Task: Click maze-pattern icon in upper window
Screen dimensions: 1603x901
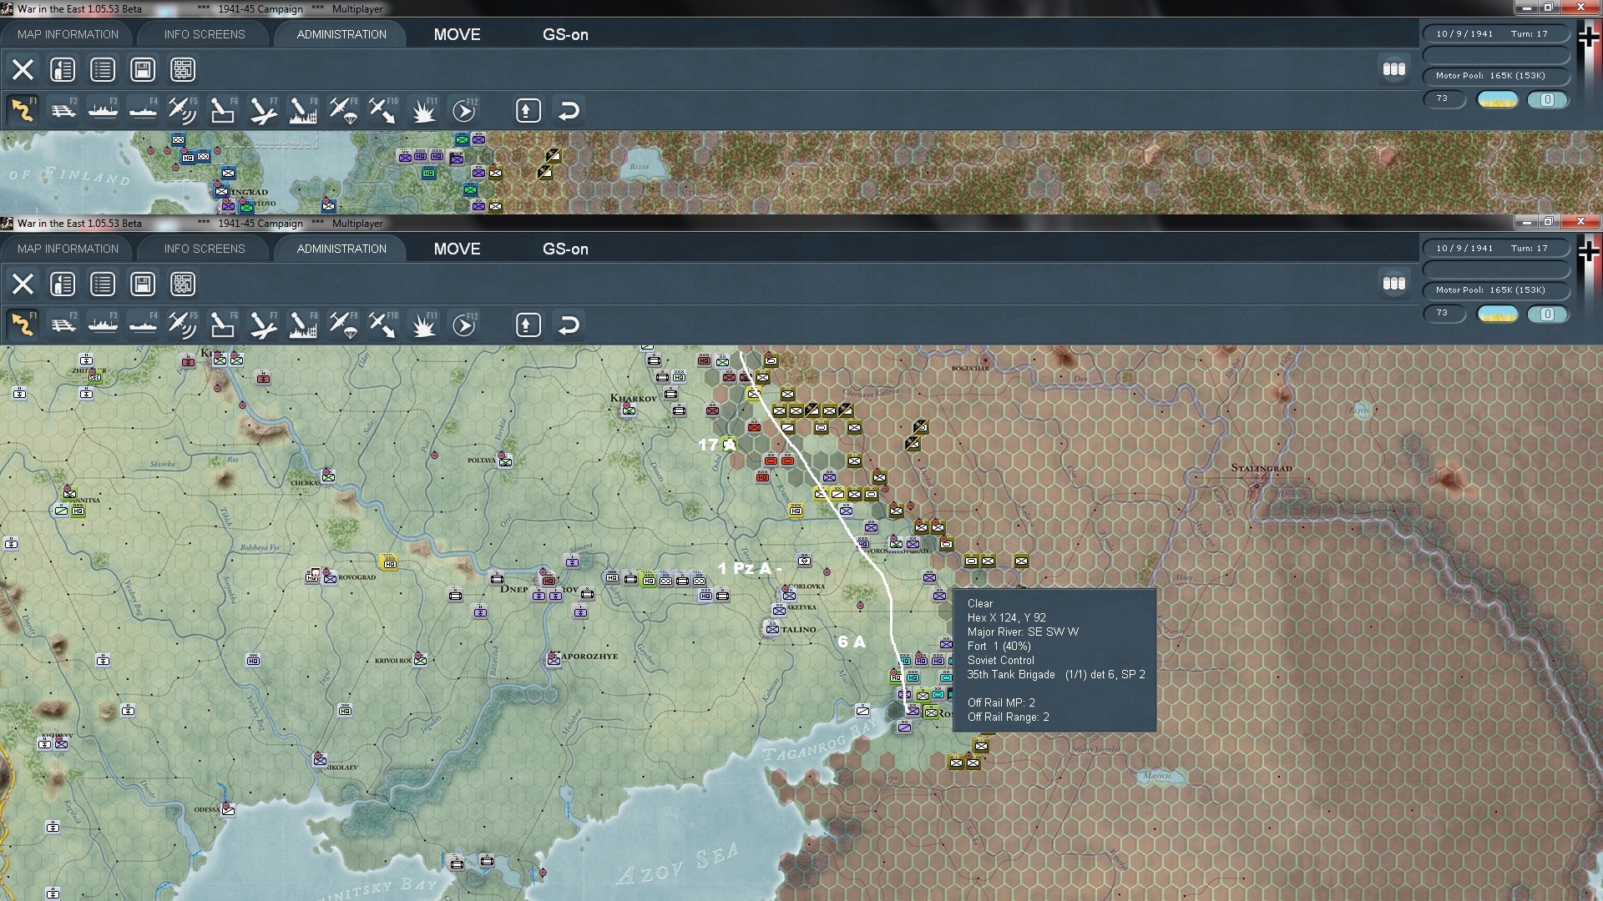Action: [183, 69]
